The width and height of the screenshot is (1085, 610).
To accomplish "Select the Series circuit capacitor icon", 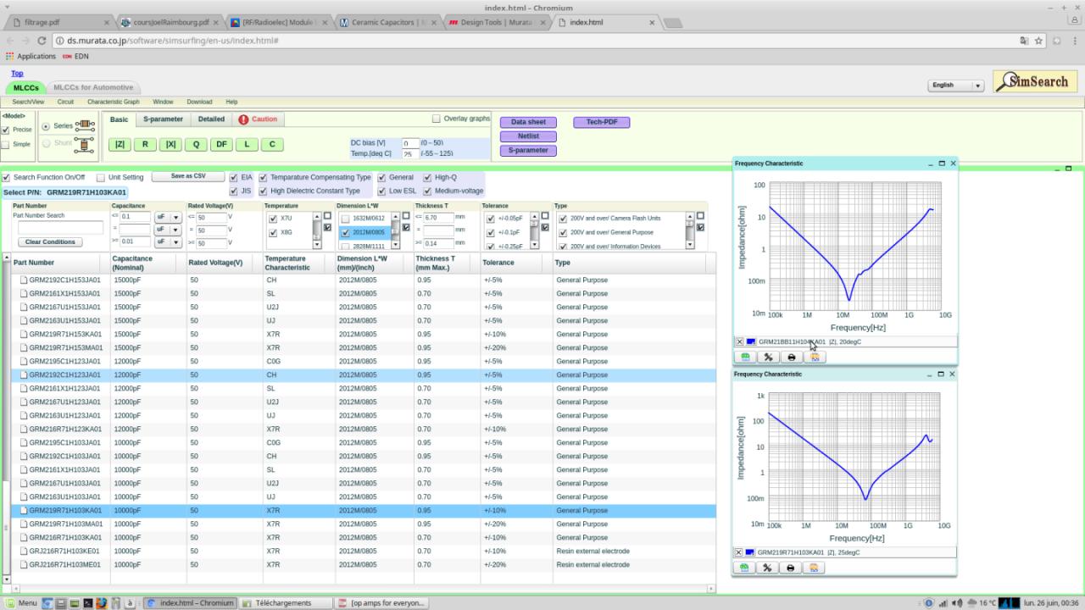I will [x=85, y=126].
